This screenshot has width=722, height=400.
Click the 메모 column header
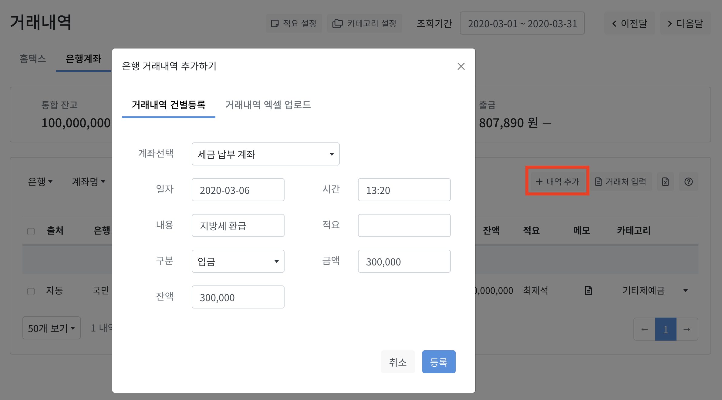click(582, 231)
